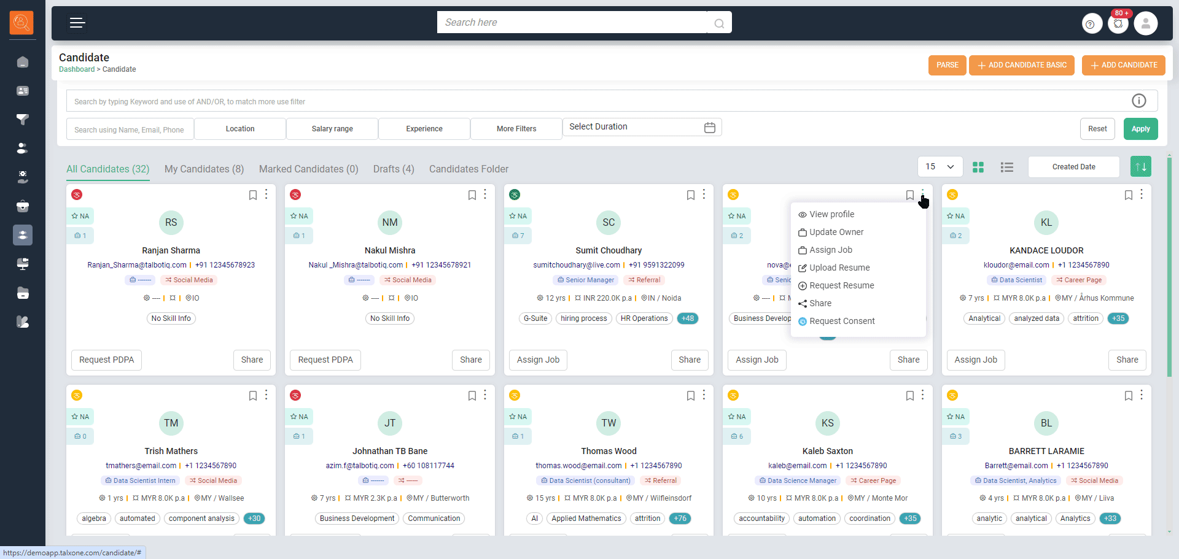
Task: Switch to My Candidates tab
Action: point(204,169)
